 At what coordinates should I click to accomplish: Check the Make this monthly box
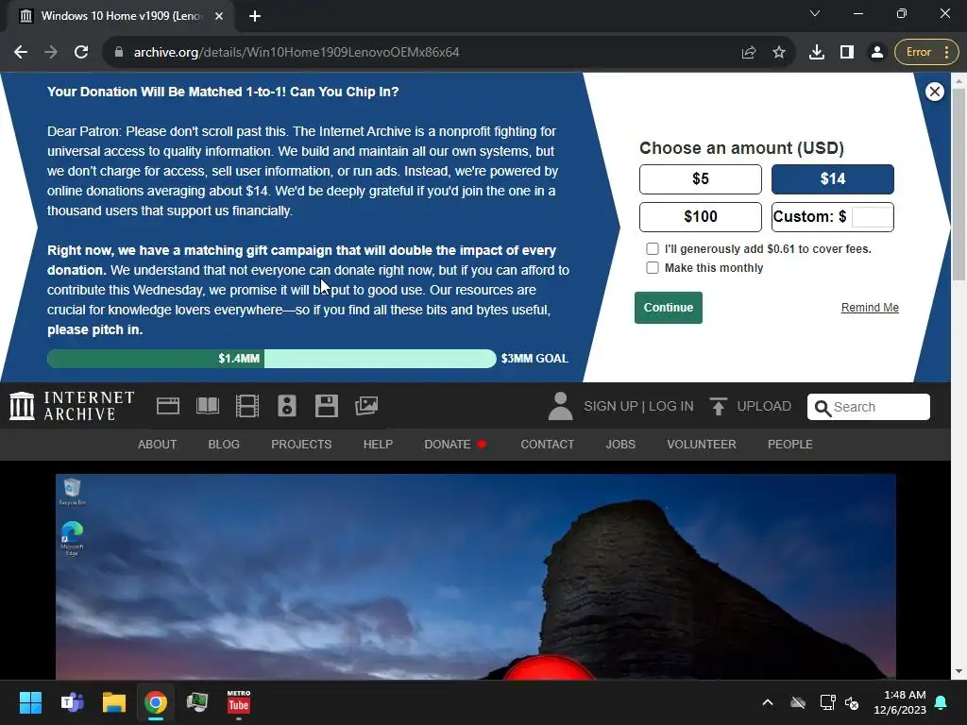[x=653, y=268]
